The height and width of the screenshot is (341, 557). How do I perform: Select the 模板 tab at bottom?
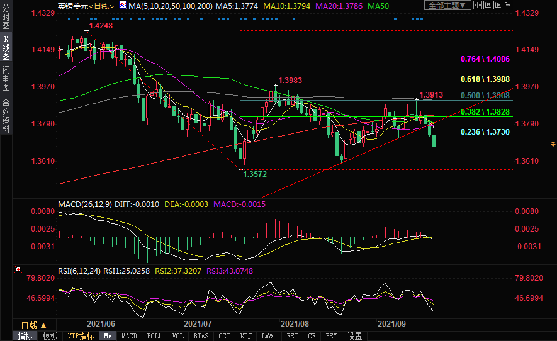coord(50,336)
